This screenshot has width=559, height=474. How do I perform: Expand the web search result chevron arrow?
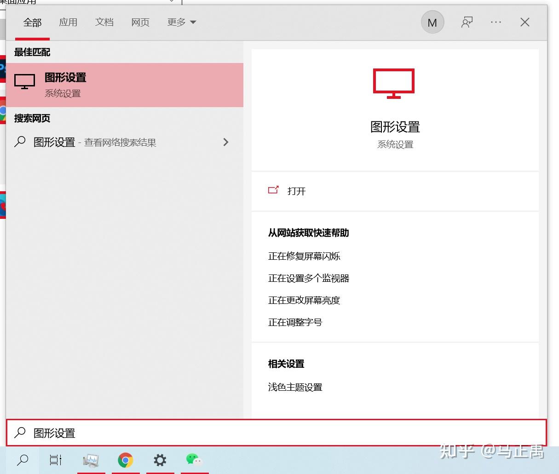(226, 142)
